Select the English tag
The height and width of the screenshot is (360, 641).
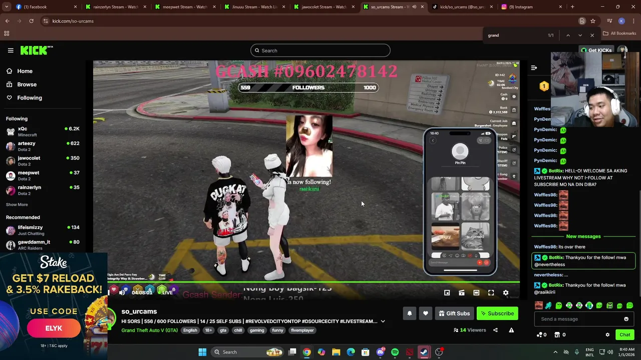tap(190, 330)
